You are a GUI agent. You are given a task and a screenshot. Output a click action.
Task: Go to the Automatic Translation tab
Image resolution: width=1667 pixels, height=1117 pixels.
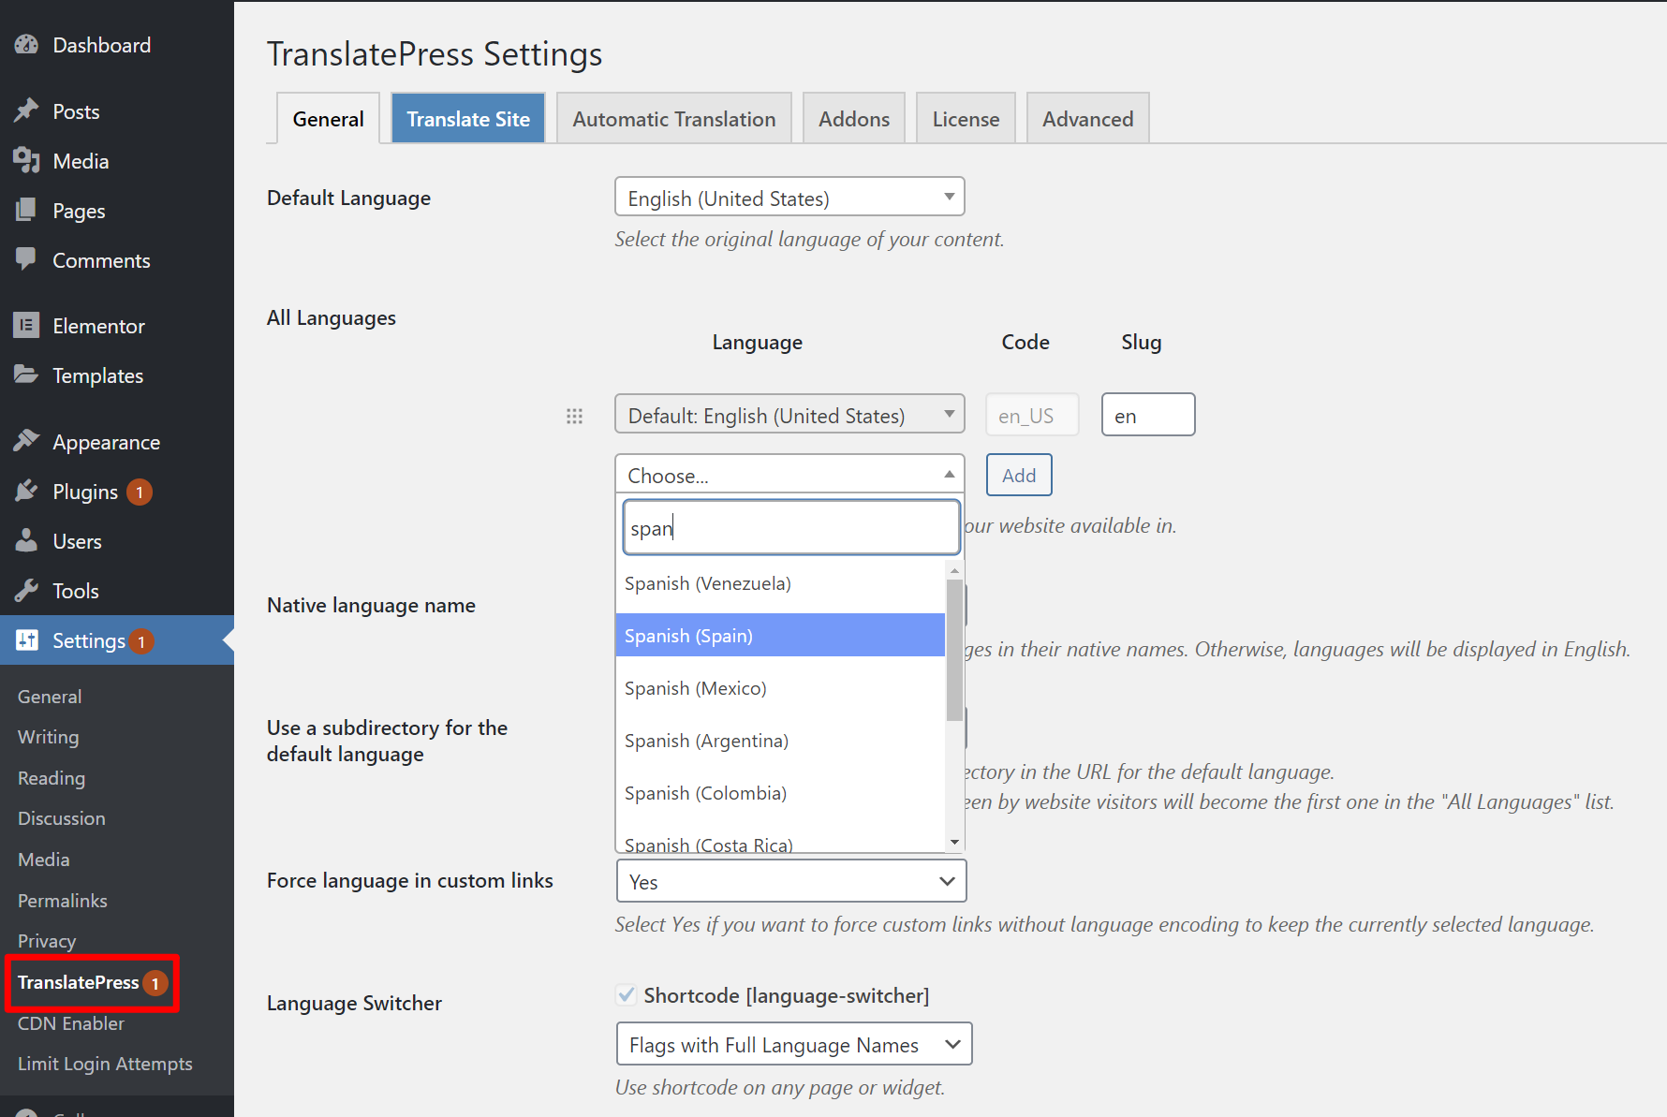click(x=674, y=119)
